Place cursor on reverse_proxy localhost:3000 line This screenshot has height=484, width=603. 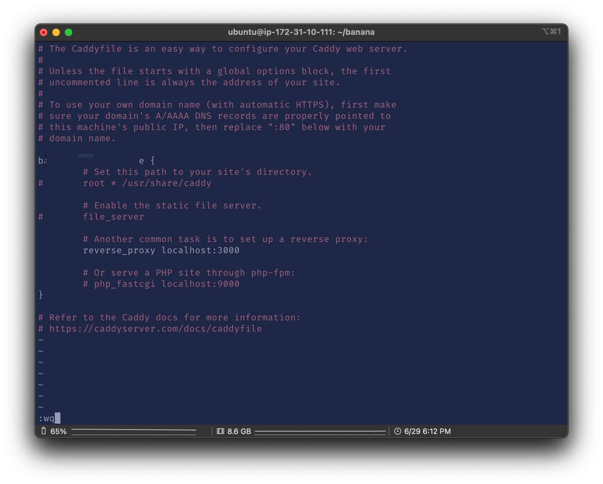[161, 250]
